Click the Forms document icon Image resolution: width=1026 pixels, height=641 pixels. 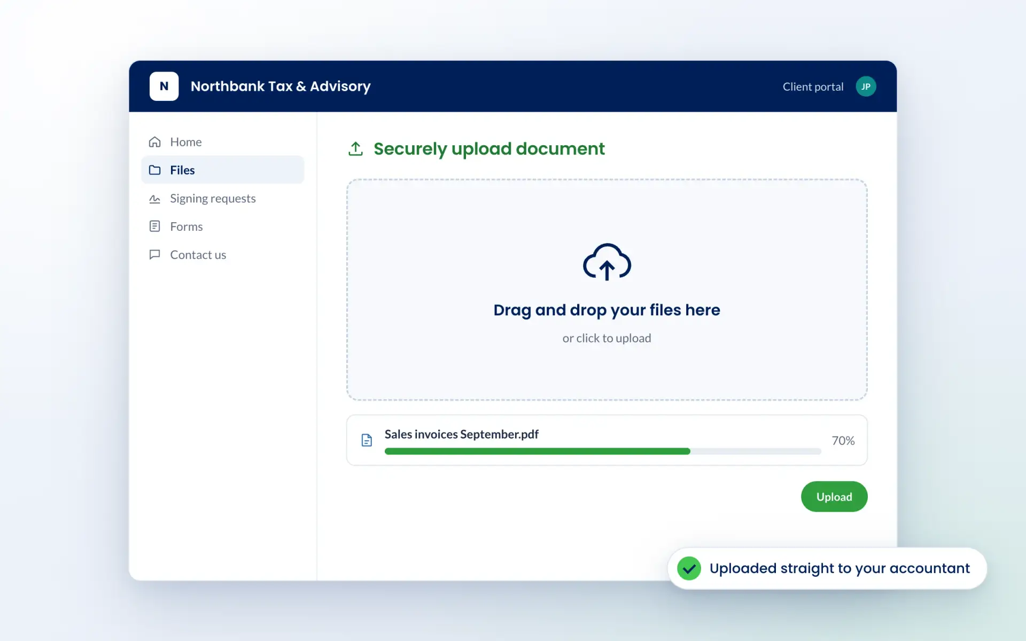tap(154, 226)
